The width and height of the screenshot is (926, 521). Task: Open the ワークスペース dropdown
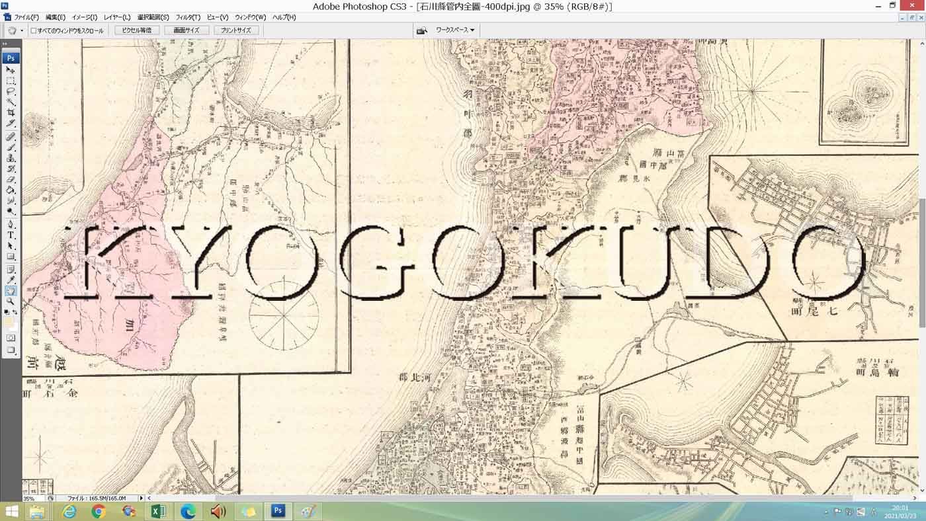coord(454,30)
